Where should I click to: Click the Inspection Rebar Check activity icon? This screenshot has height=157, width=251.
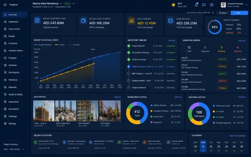pos(119,142)
